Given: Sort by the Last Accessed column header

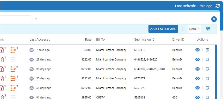Looking at the screenshot, I should [40, 40].
